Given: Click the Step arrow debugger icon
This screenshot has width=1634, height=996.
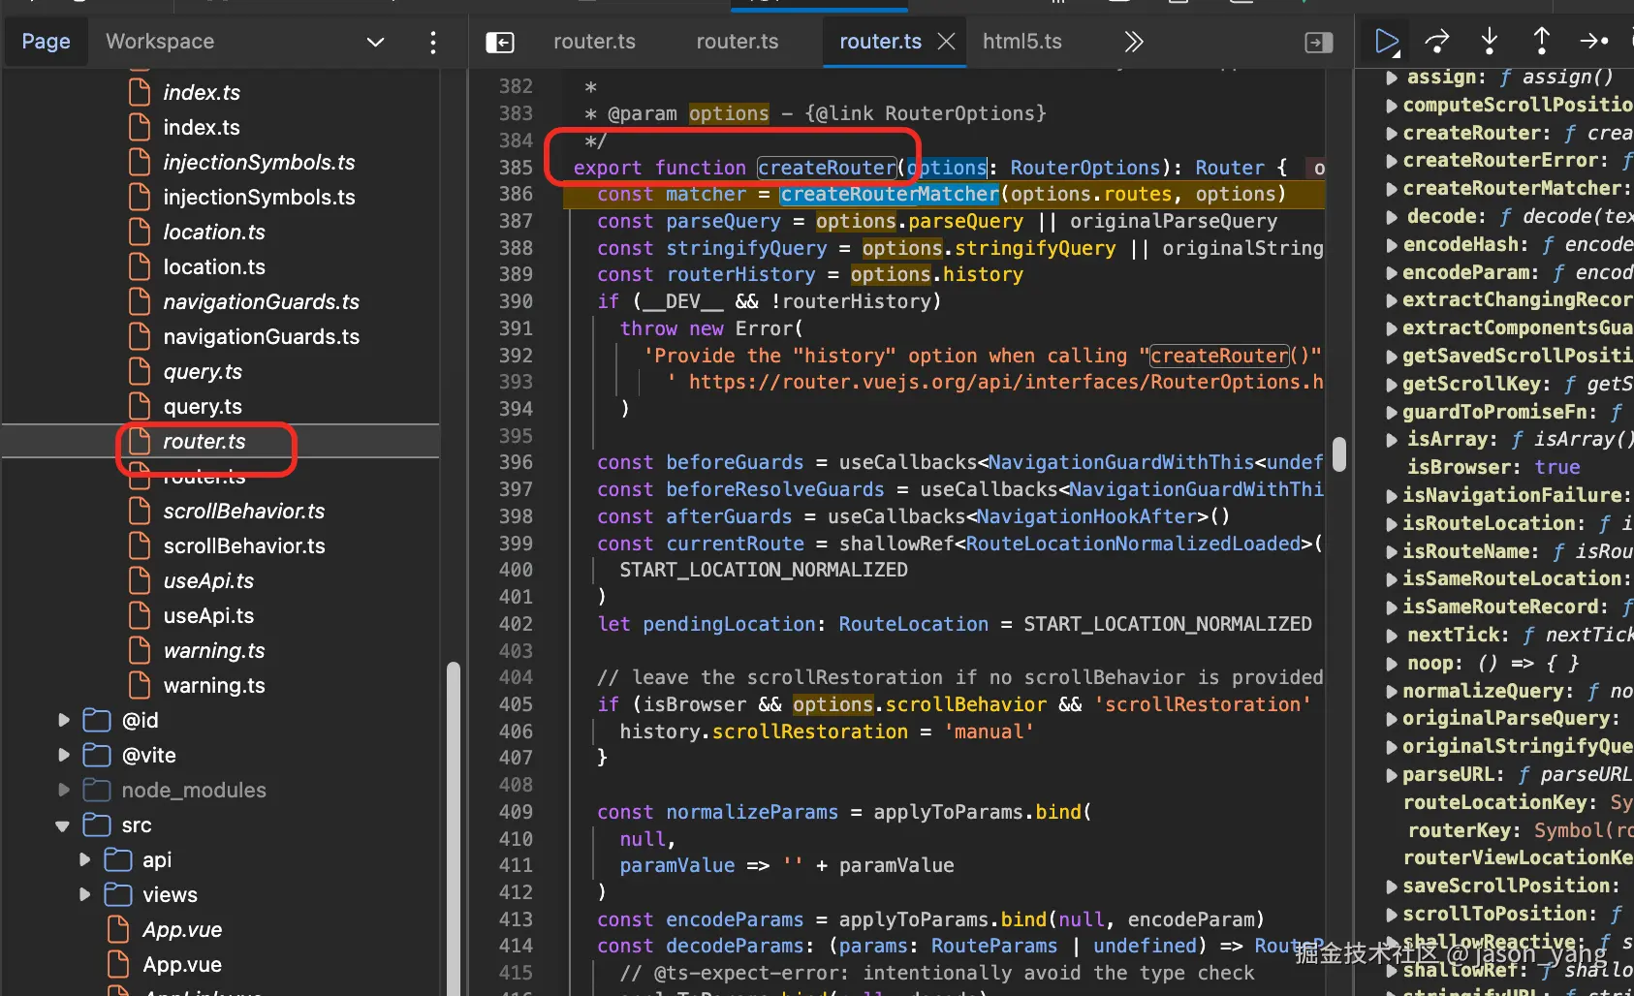Looking at the screenshot, I should pos(1593,42).
